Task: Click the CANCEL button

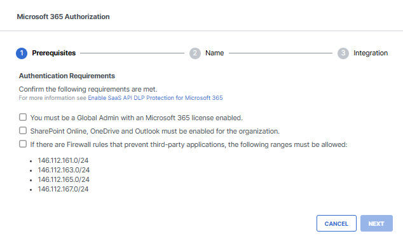Action: pos(336,223)
